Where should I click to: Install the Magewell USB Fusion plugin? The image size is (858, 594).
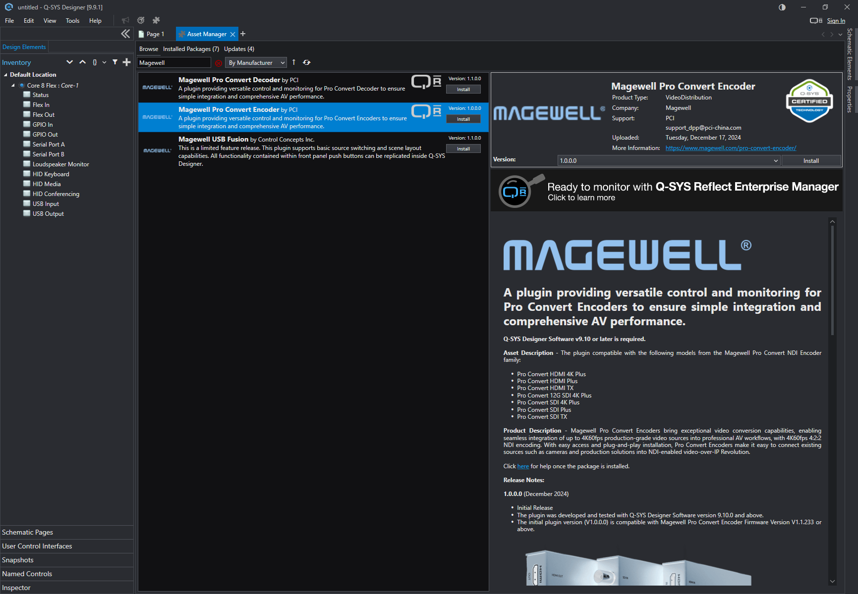(463, 149)
